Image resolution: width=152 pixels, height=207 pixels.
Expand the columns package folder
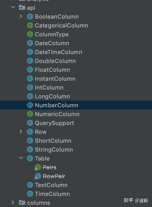tap(13, 202)
